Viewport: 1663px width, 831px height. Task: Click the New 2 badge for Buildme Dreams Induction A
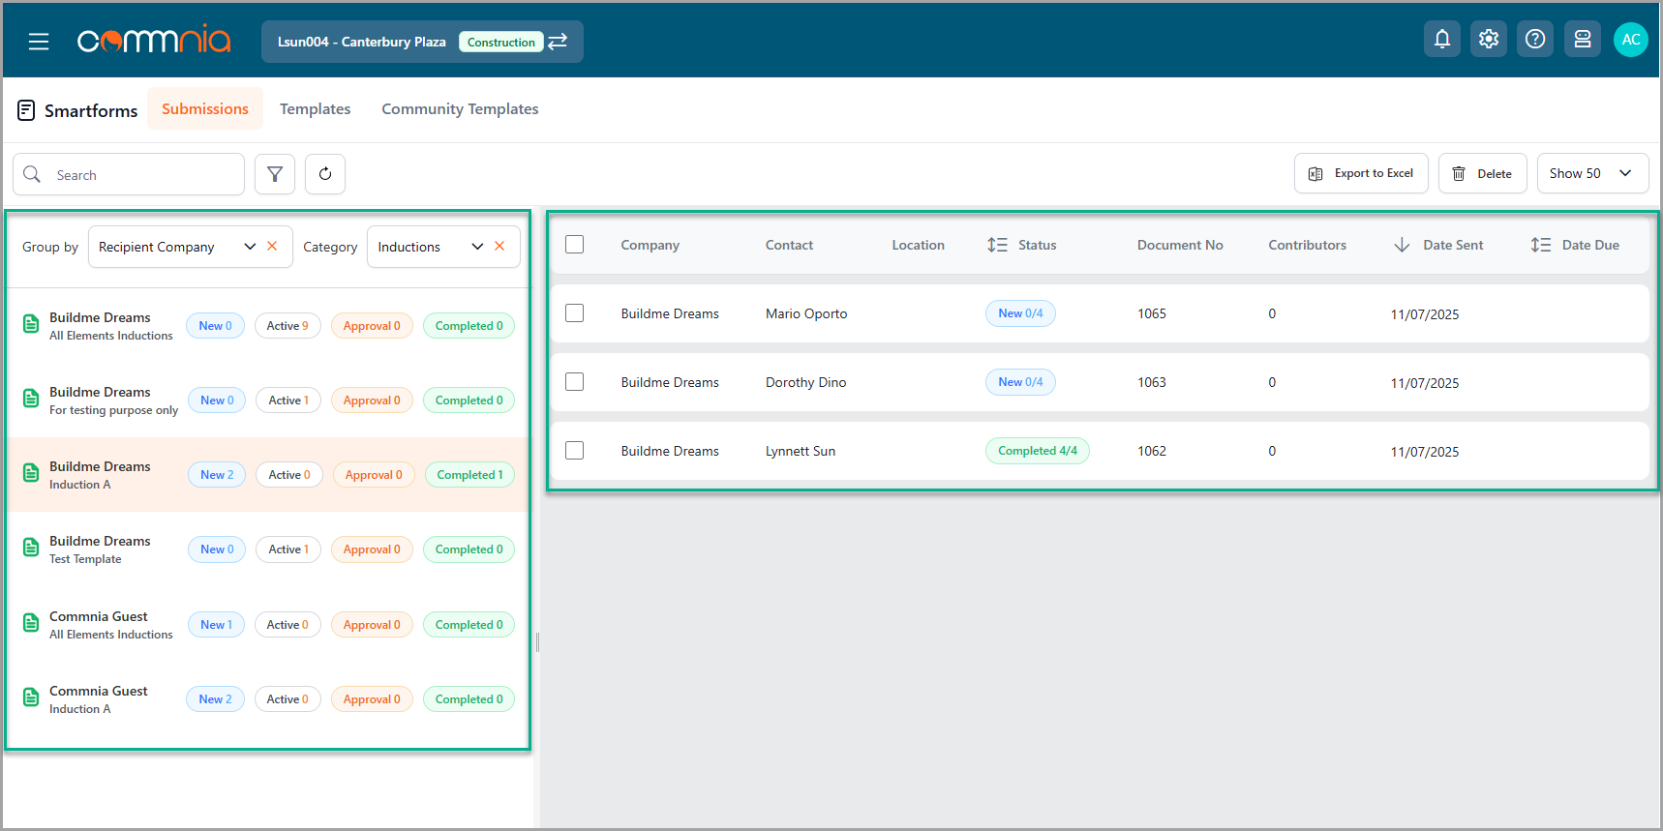[217, 475]
